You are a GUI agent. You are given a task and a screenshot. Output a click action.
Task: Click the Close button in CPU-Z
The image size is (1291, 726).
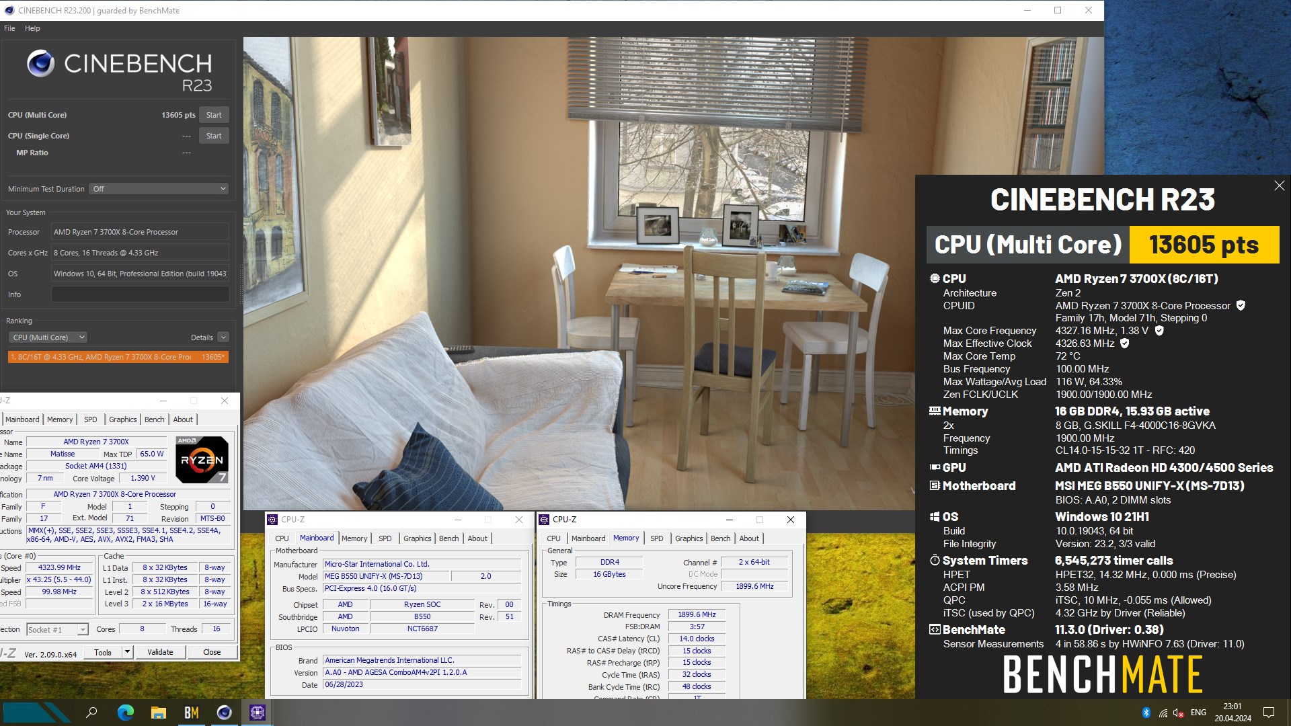click(x=212, y=652)
